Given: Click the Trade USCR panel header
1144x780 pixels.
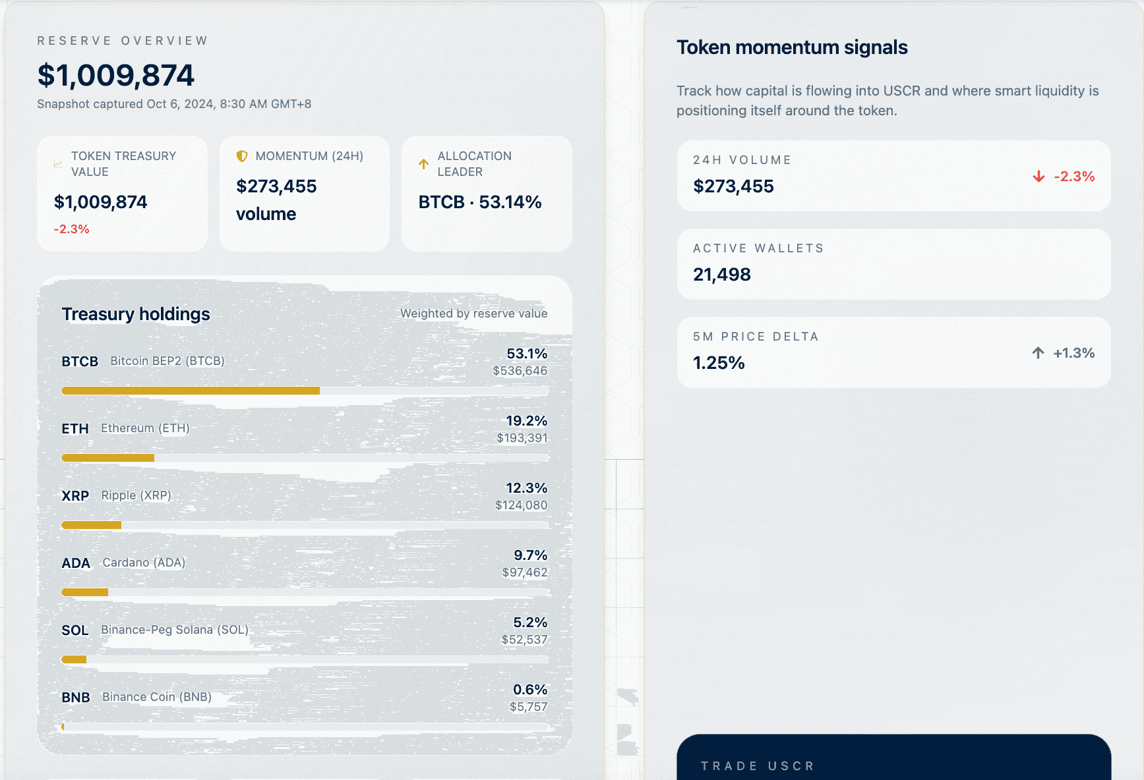Looking at the screenshot, I should tap(758, 766).
